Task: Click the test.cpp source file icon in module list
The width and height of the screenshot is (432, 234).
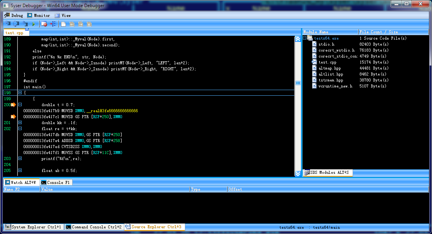Action: tap(314, 62)
